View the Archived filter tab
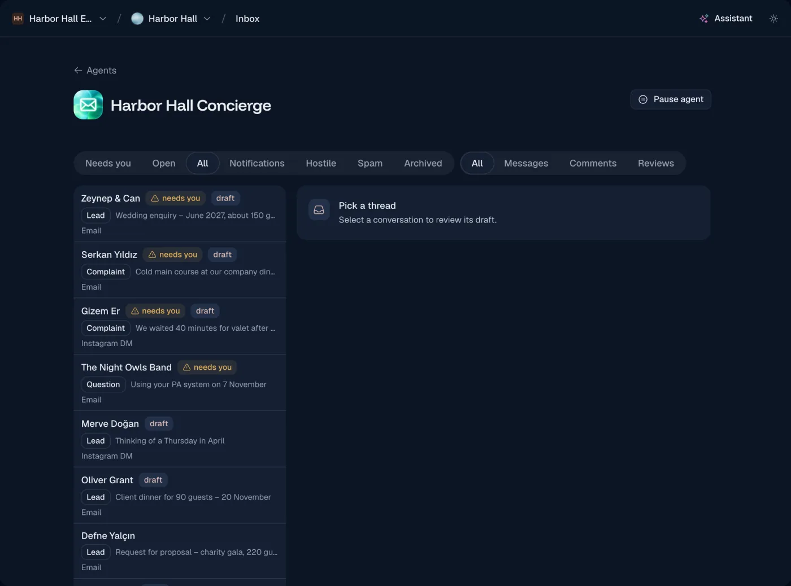 pyautogui.click(x=423, y=163)
